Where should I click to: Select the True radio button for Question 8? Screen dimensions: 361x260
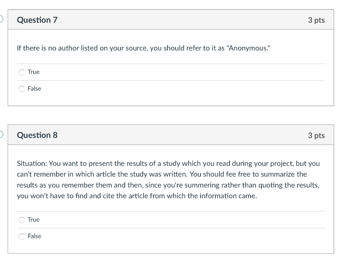pos(22,220)
